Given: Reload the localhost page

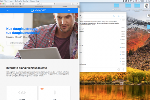Looking at the screenshot, I should pos(54,4).
